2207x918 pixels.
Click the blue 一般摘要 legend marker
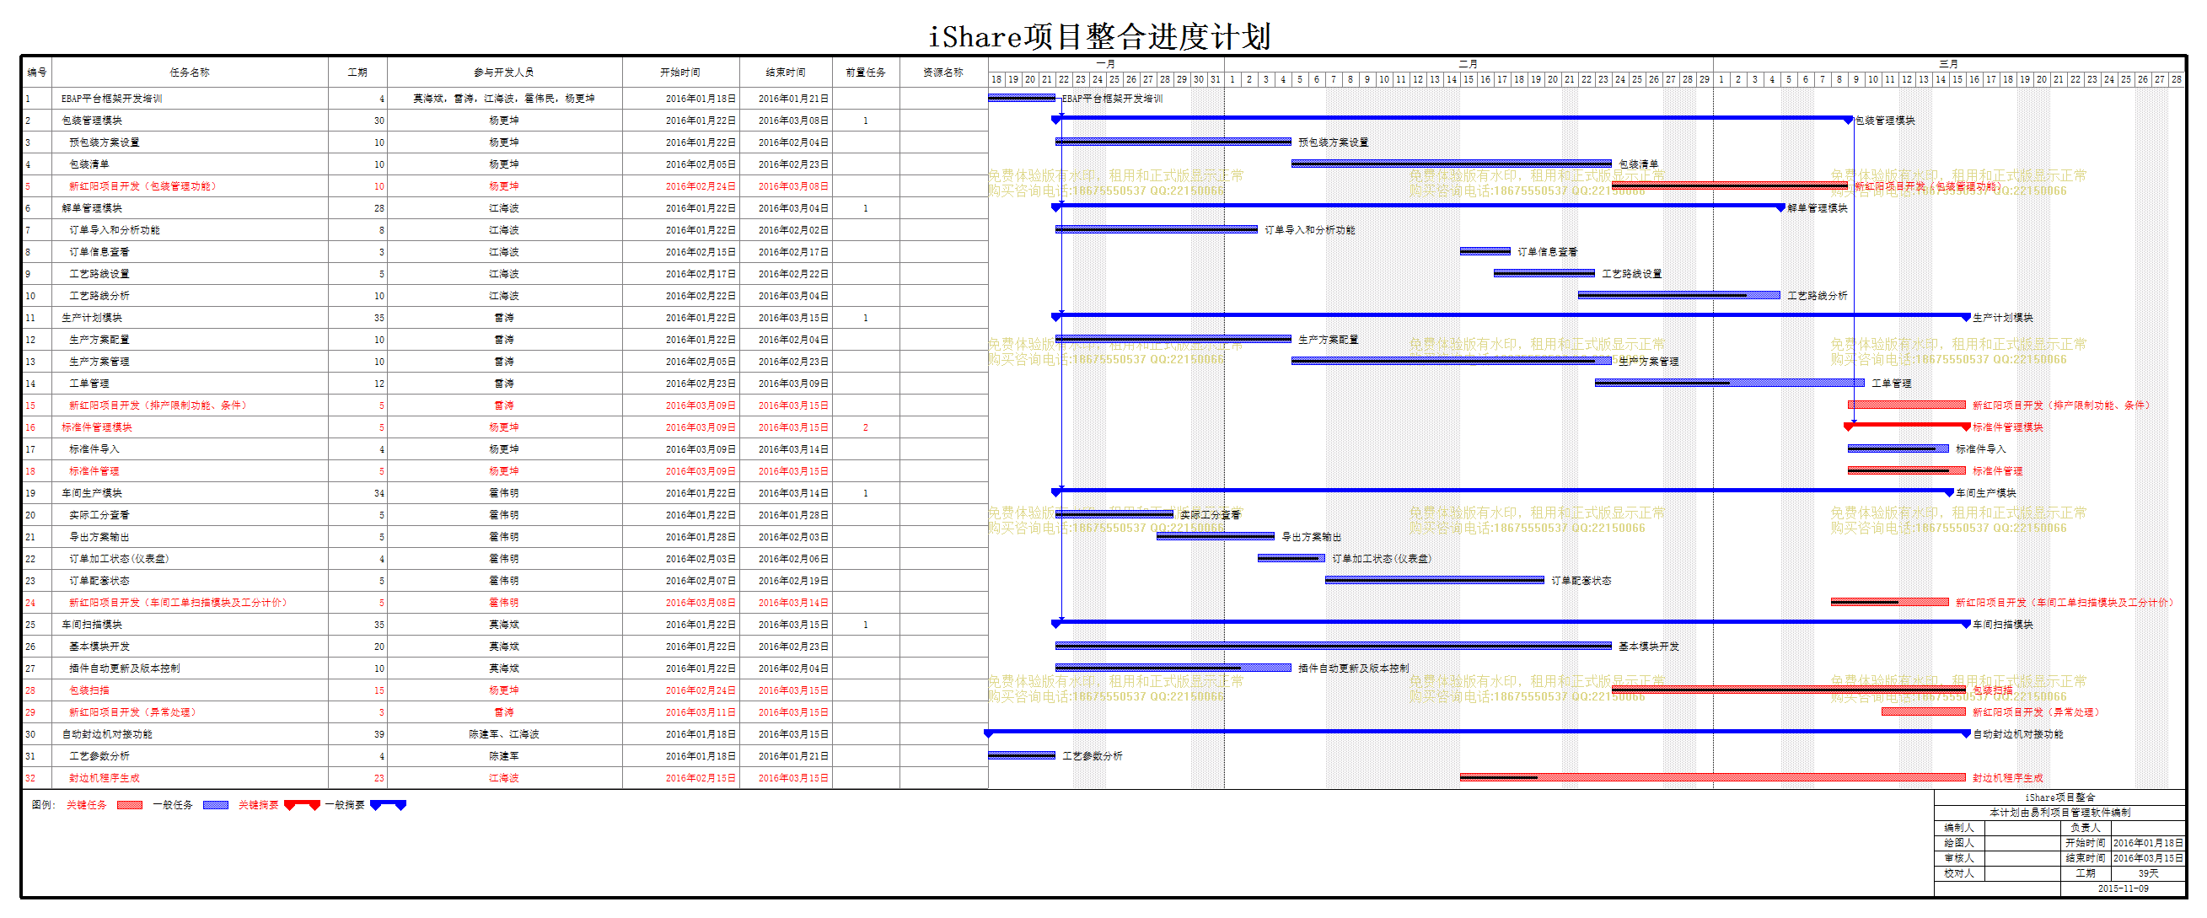(x=388, y=805)
